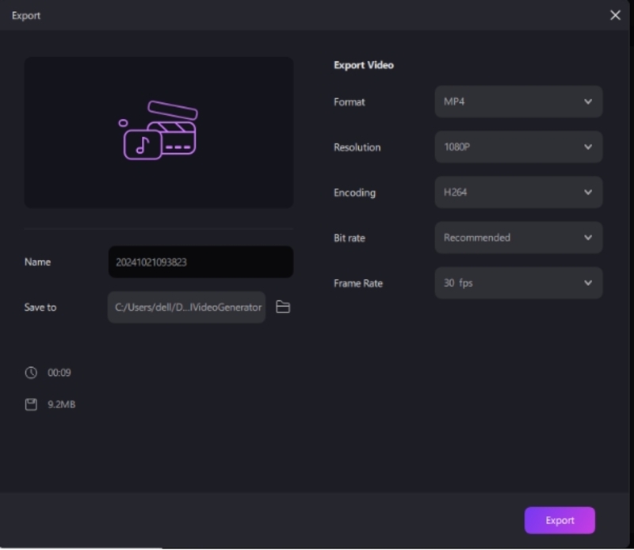This screenshot has width=634, height=550.
Task: Click the purple clapperboard media icon in preview
Action: (158, 131)
